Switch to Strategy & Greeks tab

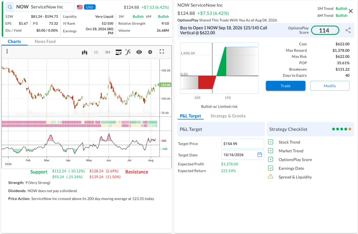pos(228,116)
